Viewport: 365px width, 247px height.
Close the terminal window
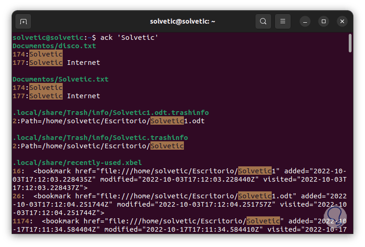point(342,21)
